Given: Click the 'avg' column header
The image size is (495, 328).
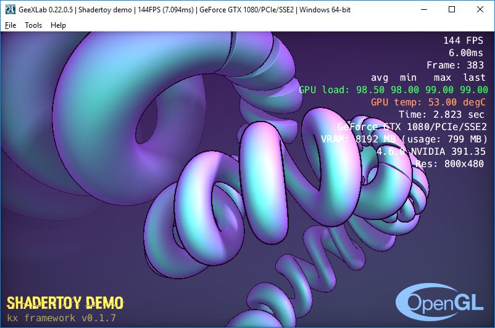Looking at the screenshot, I should 380,78.
